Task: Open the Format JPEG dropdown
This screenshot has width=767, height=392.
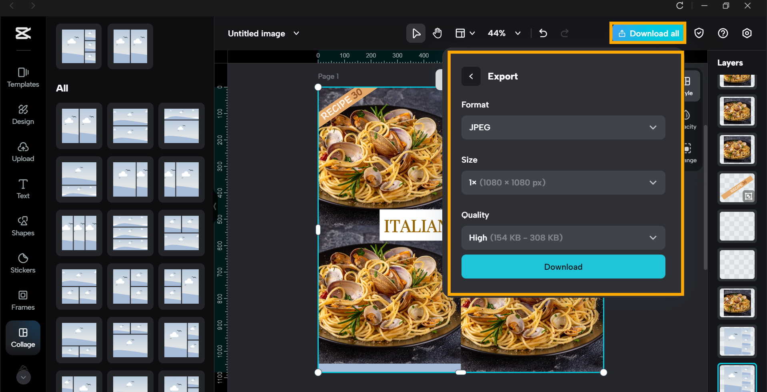Action: [x=563, y=127]
